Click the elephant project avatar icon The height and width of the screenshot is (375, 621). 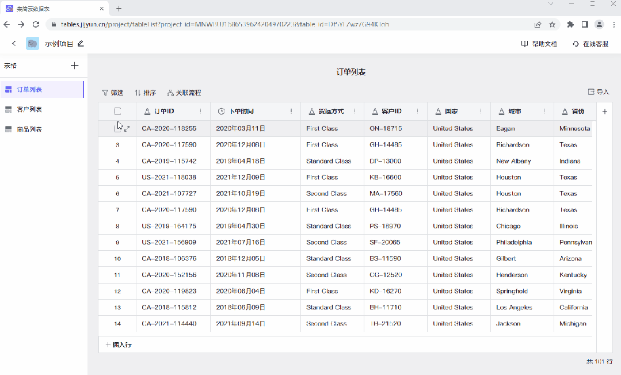coord(32,44)
